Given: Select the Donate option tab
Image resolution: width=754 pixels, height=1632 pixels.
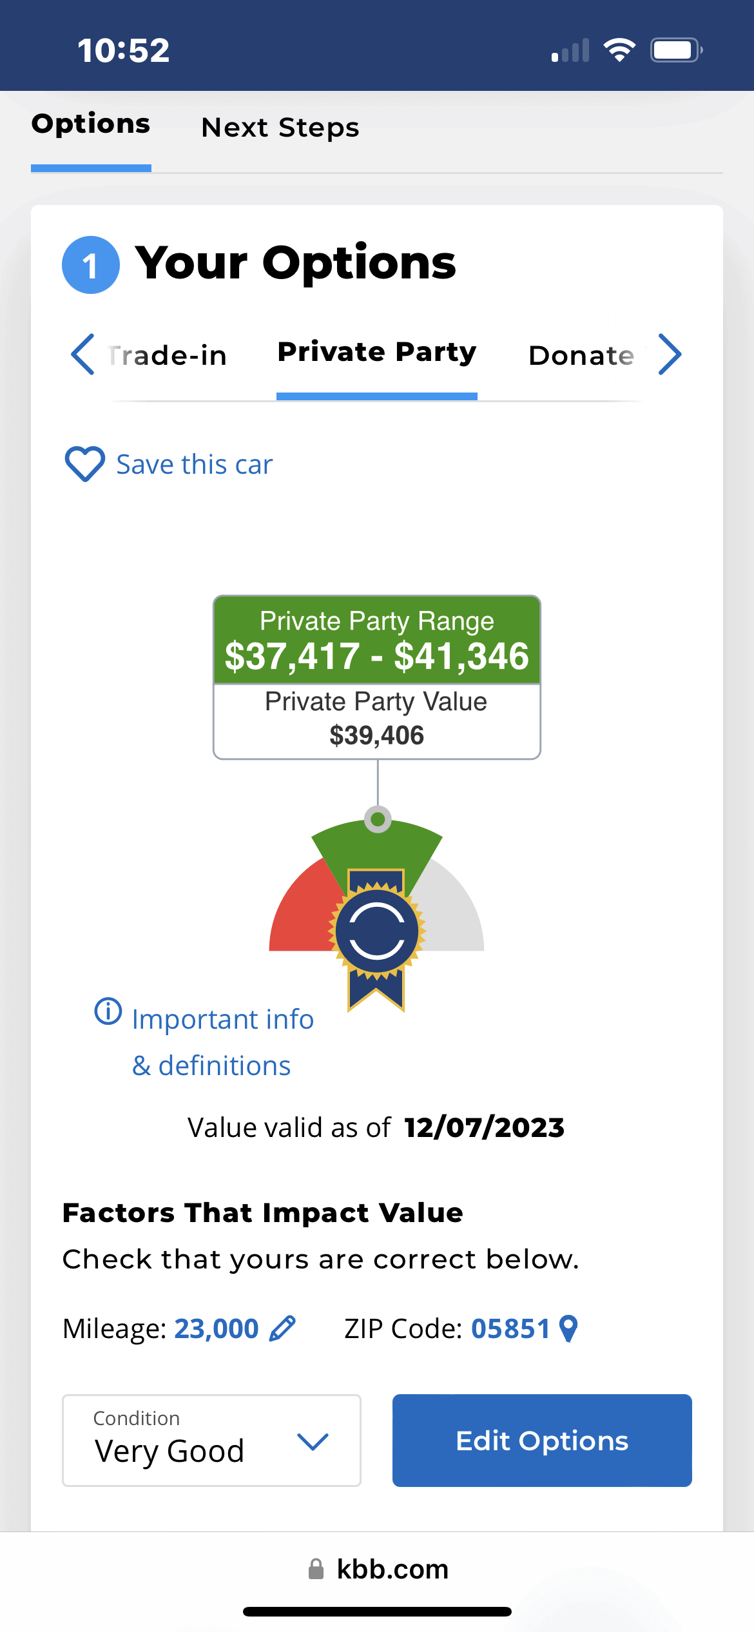Looking at the screenshot, I should (x=581, y=355).
